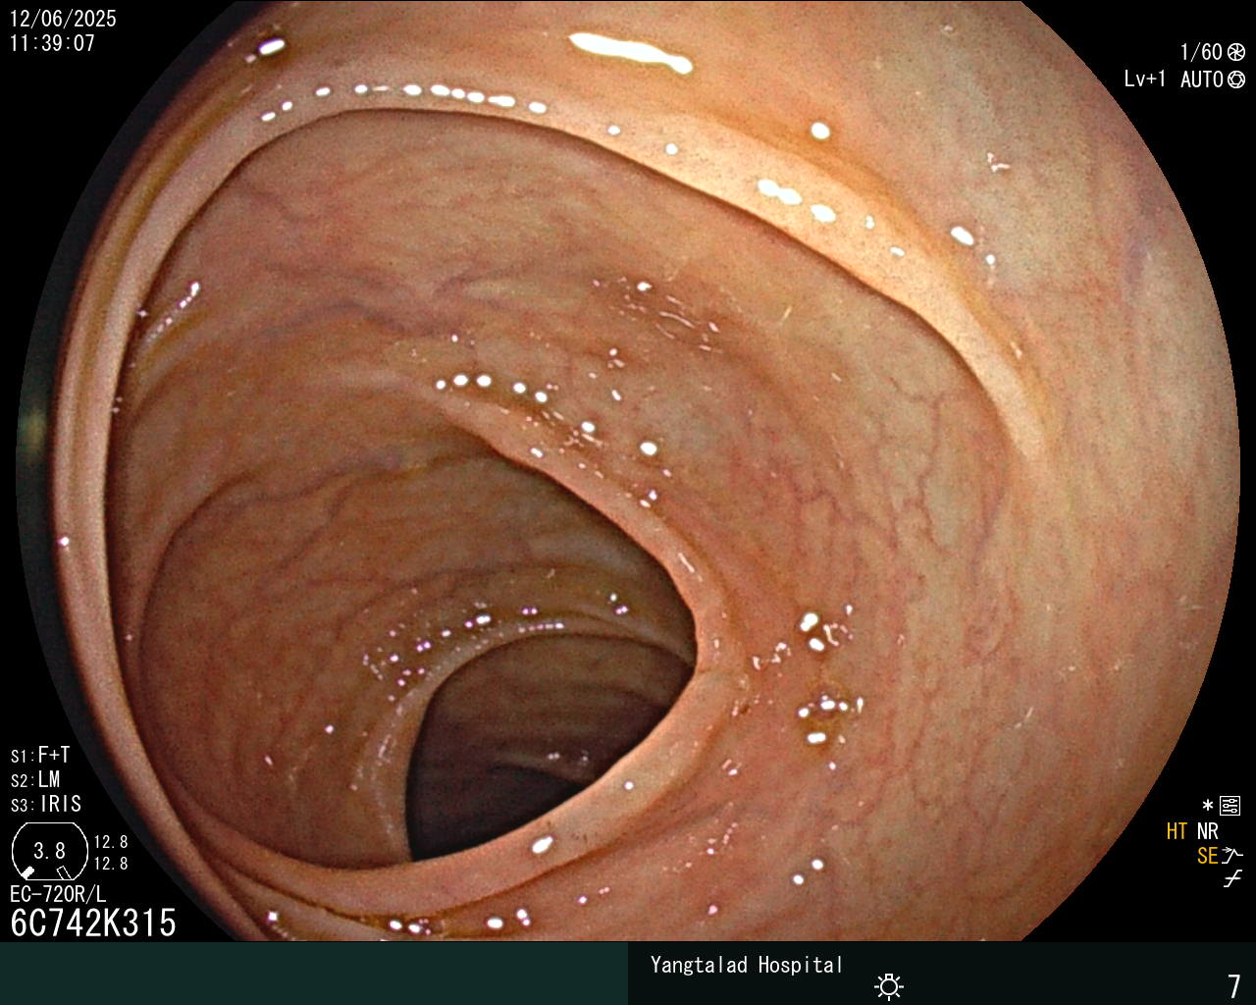This screenshot has width=1256, height=1005.
Task: Click the S1: F+T switch assignment
Action: [x=40, y=756]
